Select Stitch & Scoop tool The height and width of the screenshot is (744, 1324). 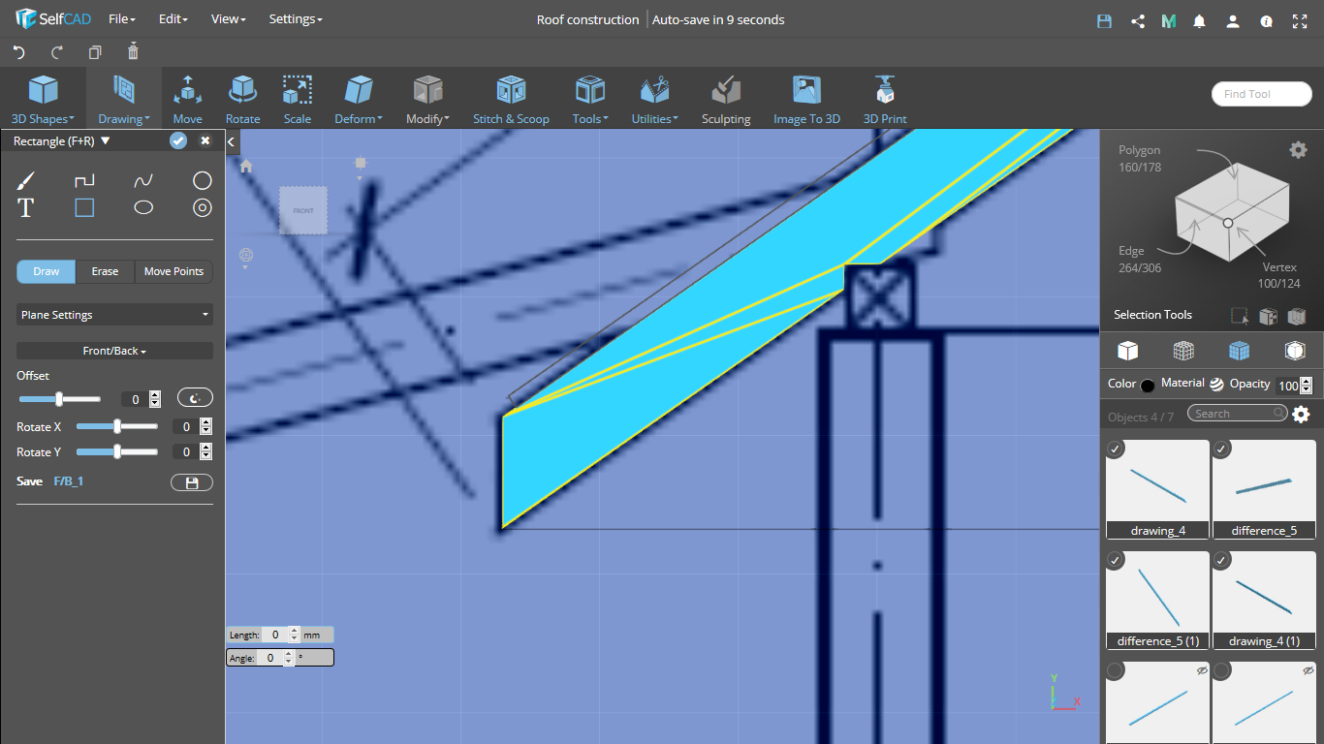tap(511, 100)
